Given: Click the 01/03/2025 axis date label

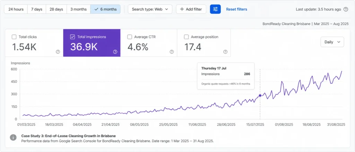Looking at the screenshot, I should click(x=26, y=125).
